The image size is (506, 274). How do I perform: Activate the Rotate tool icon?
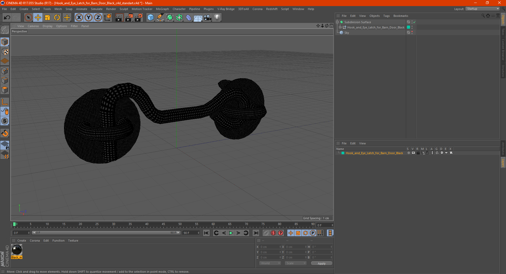[57, 18]
